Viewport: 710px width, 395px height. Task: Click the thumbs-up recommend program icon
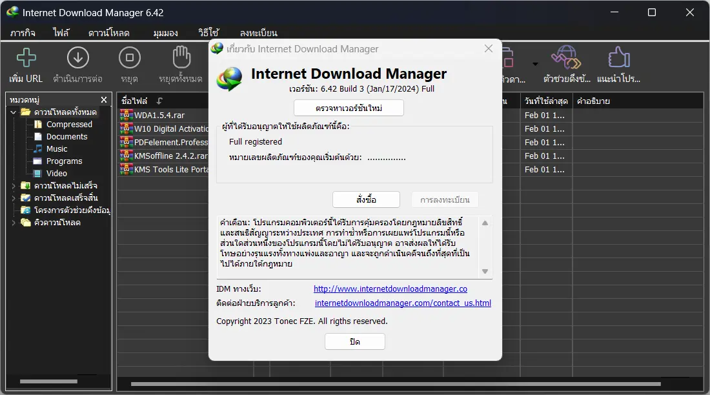coord(618,57)
